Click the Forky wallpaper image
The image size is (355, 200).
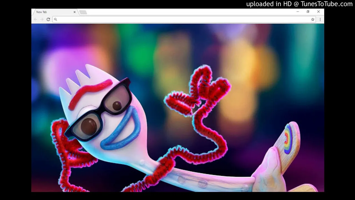tap(177, 108)
